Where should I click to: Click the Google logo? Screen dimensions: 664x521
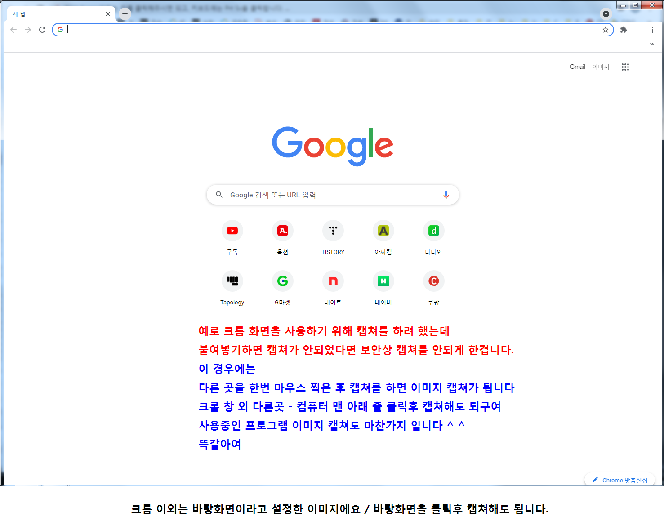[333, 146]
